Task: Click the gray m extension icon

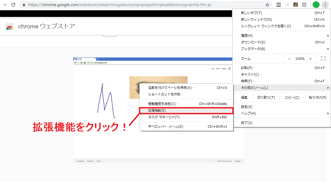Action: 304,4
